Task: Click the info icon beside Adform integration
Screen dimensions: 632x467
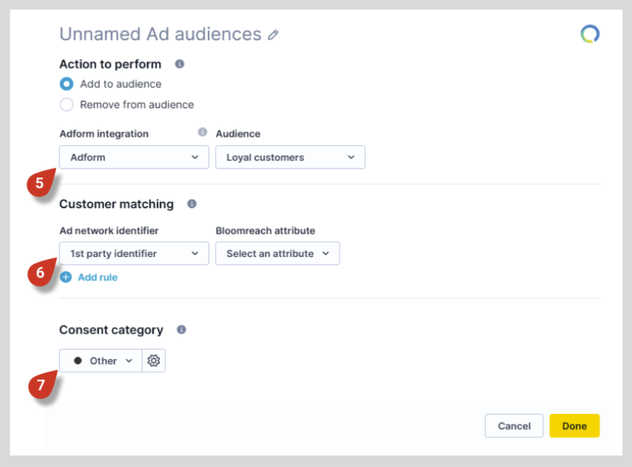Action: coord(202,132)
